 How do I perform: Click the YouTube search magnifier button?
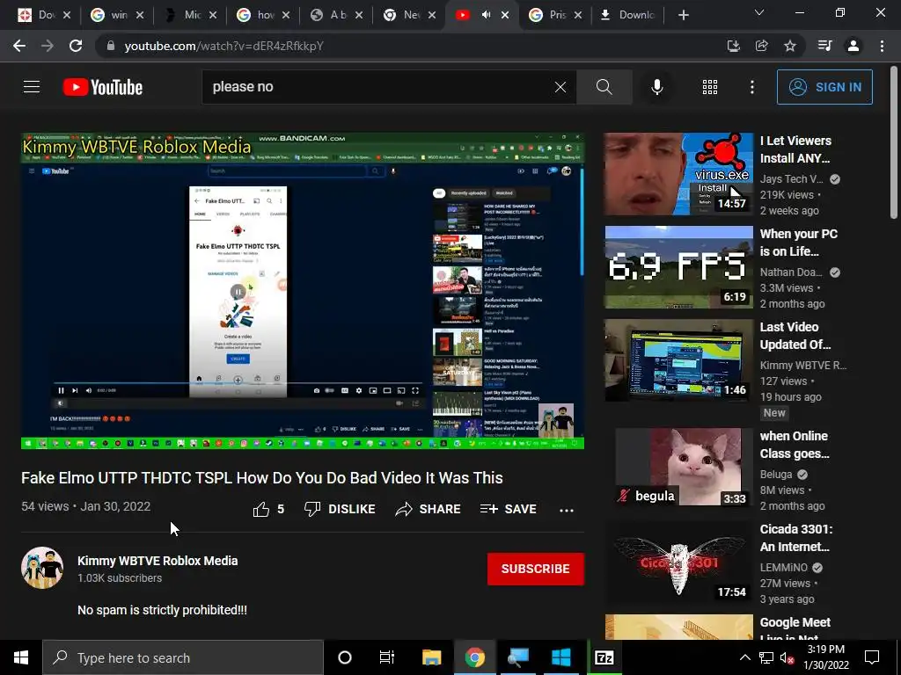[x=604, y=87]
